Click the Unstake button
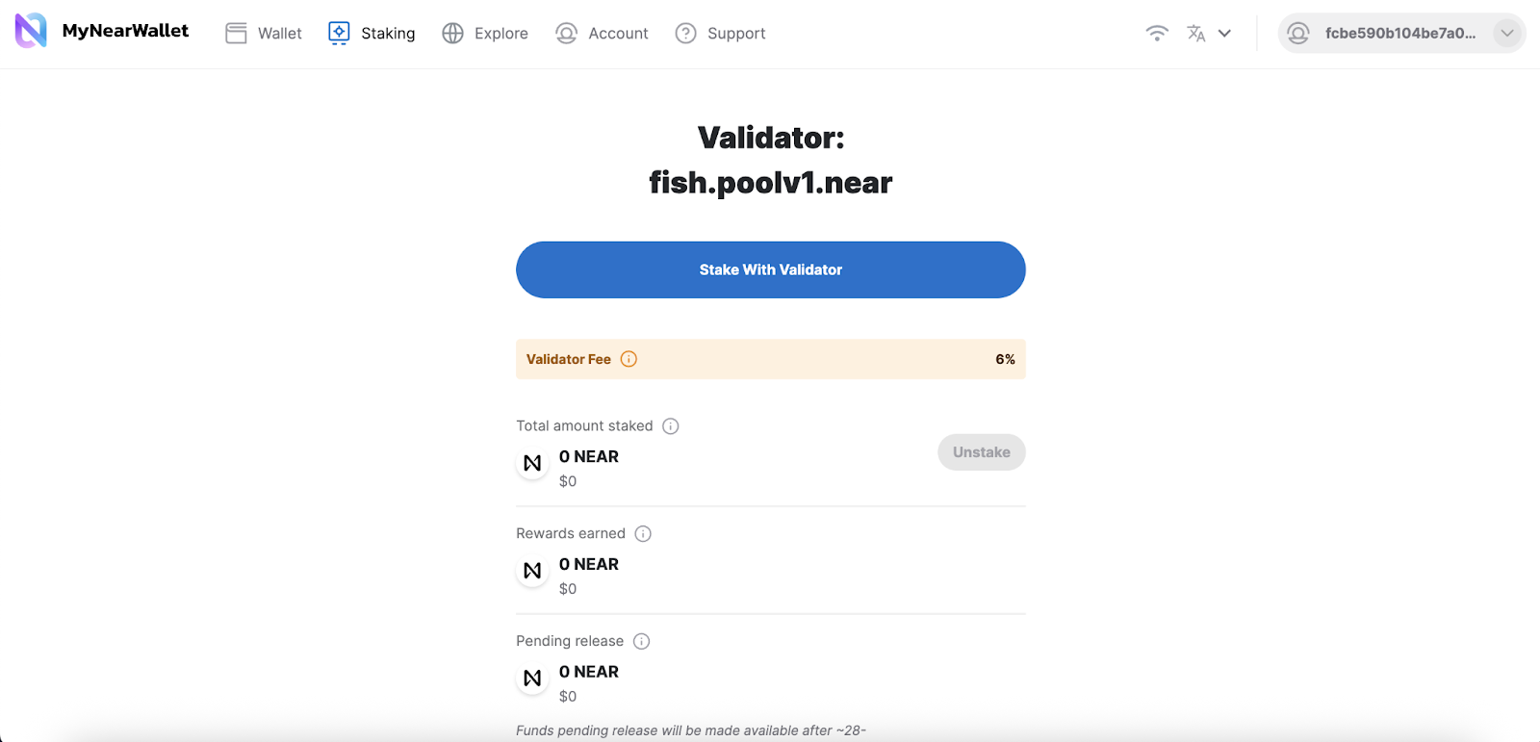This screenshot has width=1540, height=742. click(981, 452)
